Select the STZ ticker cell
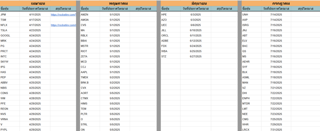Screen dimensions: 320x131 (x=171, y=56)
